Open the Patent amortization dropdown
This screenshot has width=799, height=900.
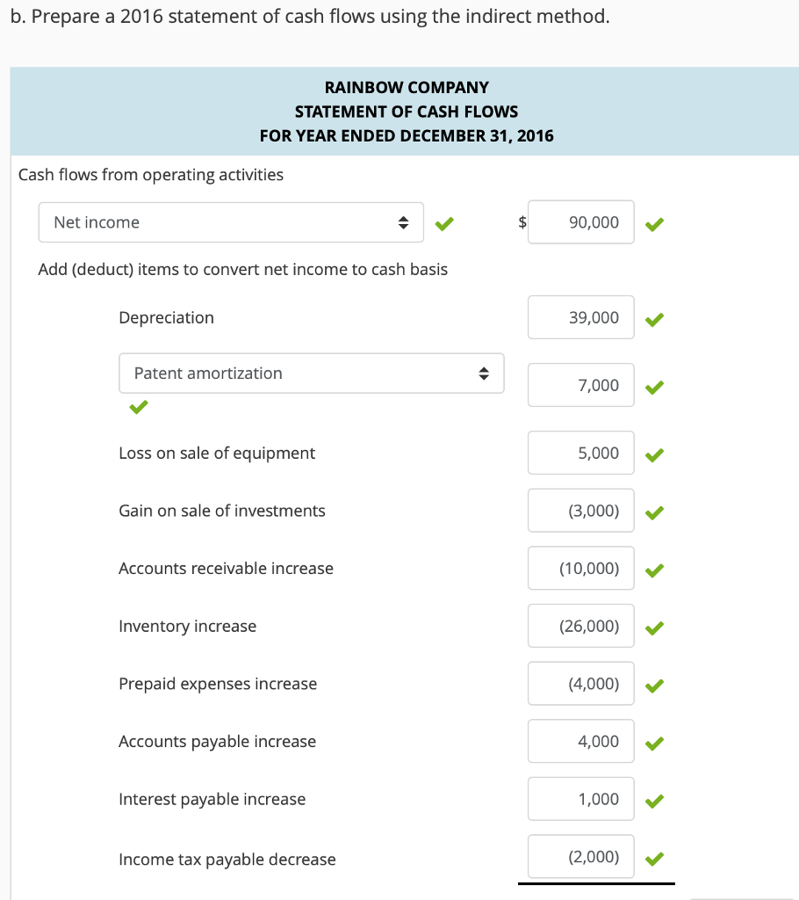312,373
